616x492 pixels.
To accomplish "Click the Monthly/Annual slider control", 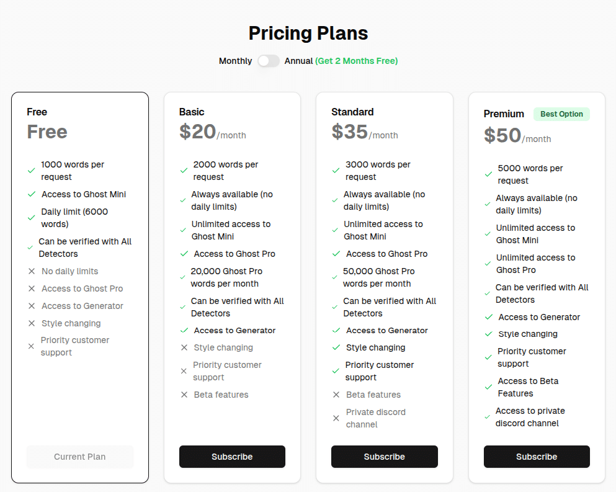I will (x=268, y=61).
